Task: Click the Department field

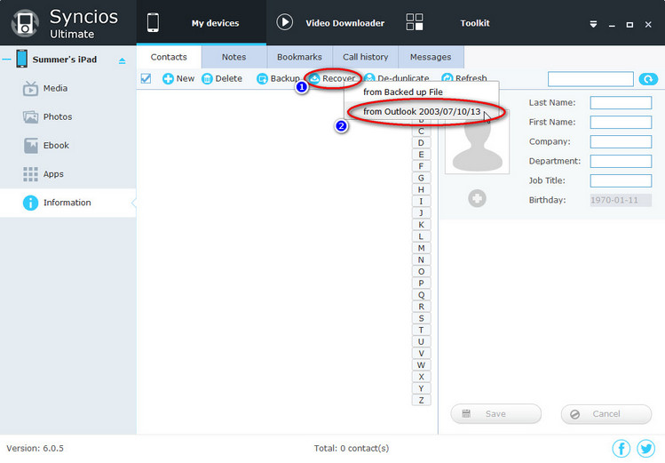Action: click(x=621, y=161)
